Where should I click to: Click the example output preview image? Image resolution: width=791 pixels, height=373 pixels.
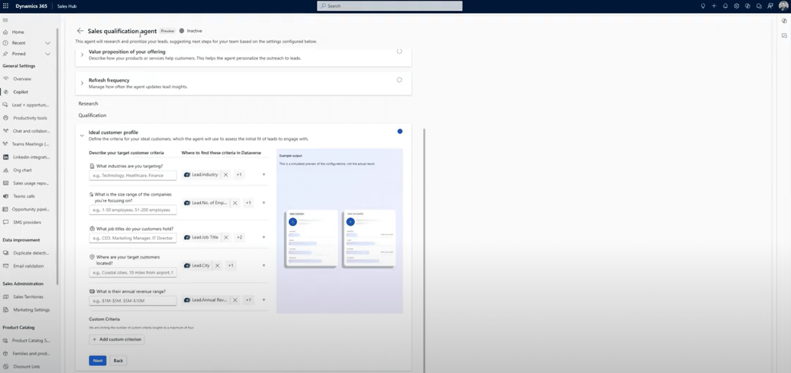340,231
